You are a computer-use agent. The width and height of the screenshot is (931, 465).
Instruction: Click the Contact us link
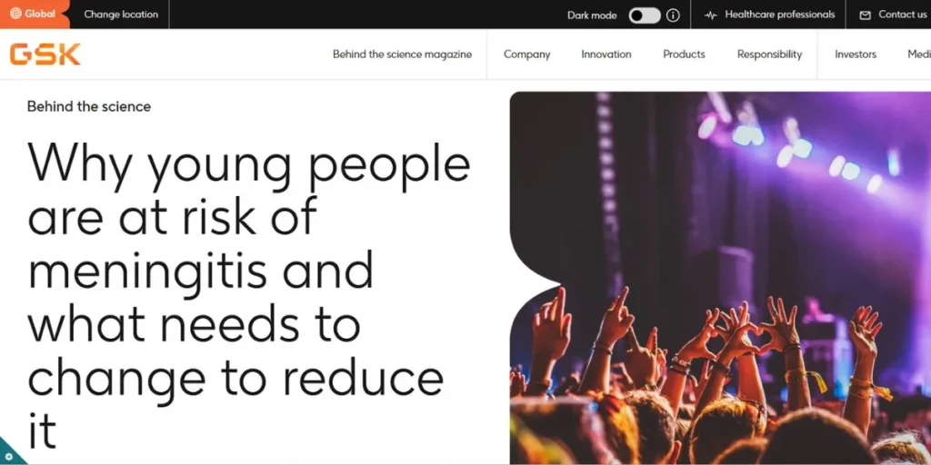pos(902,15)
